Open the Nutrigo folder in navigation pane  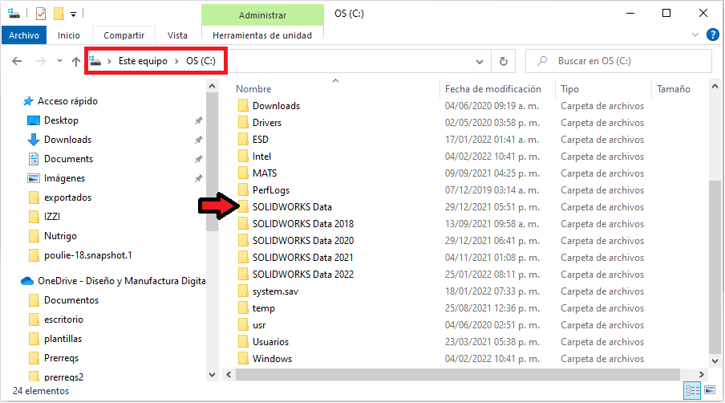60,236
